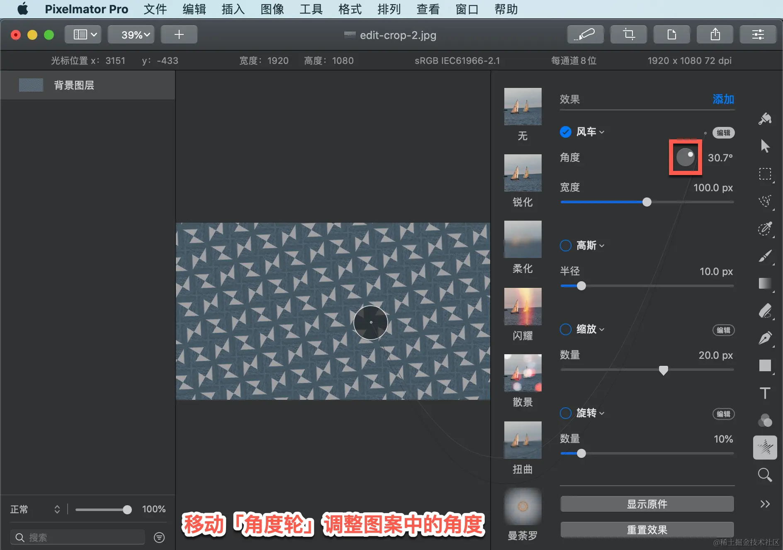783x550 pixels.
Task: Click the 旋转 数量 slider handle
Action: point(581,453)
